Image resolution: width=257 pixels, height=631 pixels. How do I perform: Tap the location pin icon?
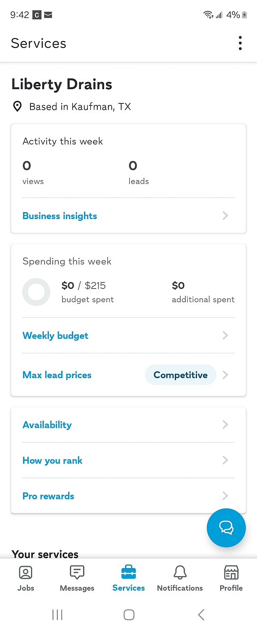18,107
